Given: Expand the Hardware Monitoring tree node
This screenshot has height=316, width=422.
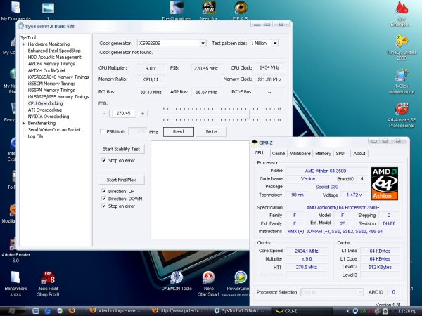Looking at the screenshot, I should (x=24, y=44).
